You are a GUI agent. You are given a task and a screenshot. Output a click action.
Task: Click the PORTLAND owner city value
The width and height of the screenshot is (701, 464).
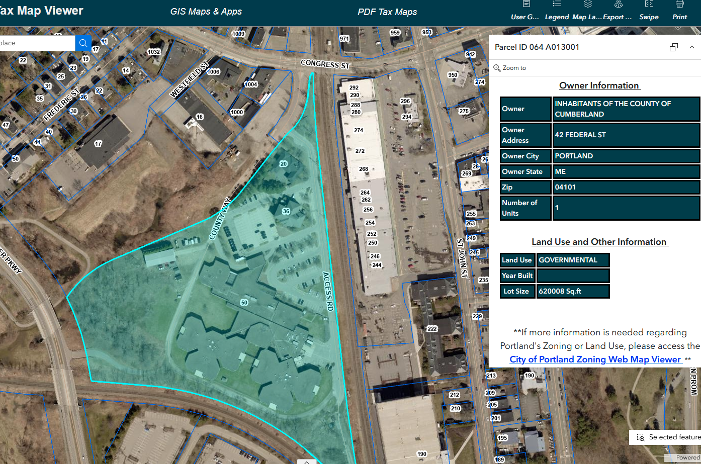(x=626, y=156)
